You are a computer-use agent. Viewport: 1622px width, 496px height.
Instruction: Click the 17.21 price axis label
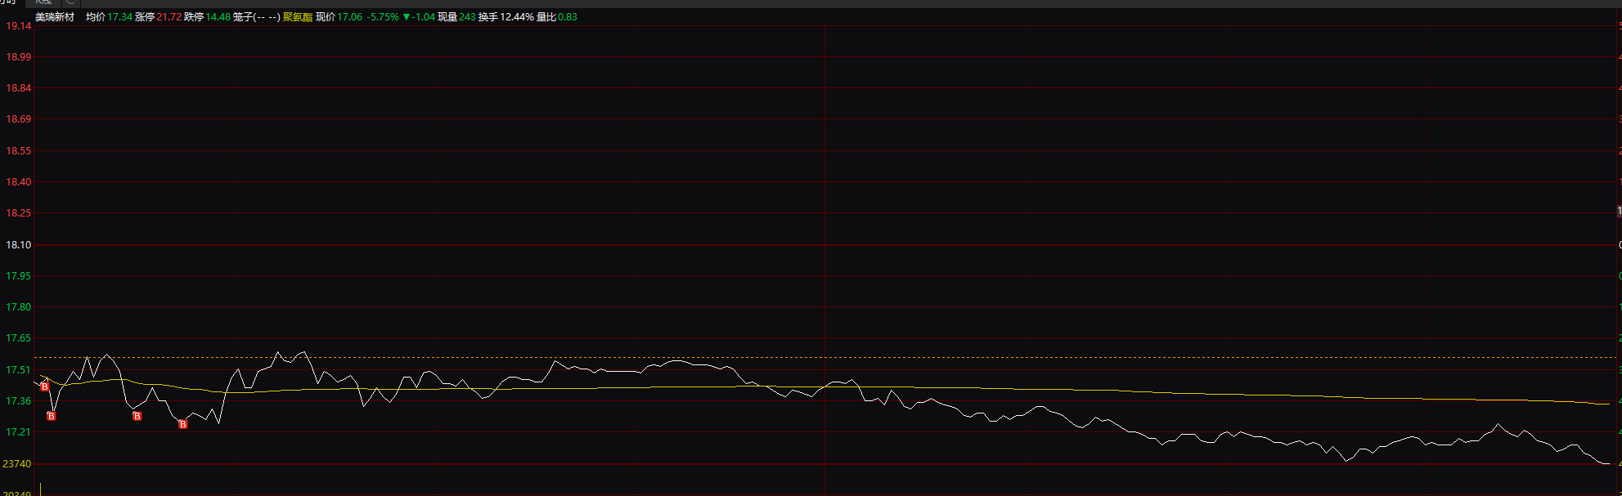[19, 432]
